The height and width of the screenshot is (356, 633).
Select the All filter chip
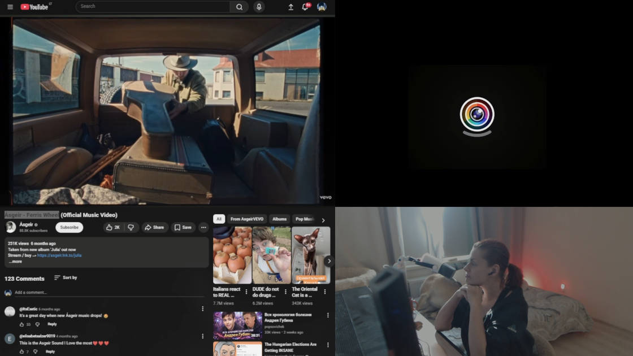coord(219,219)
